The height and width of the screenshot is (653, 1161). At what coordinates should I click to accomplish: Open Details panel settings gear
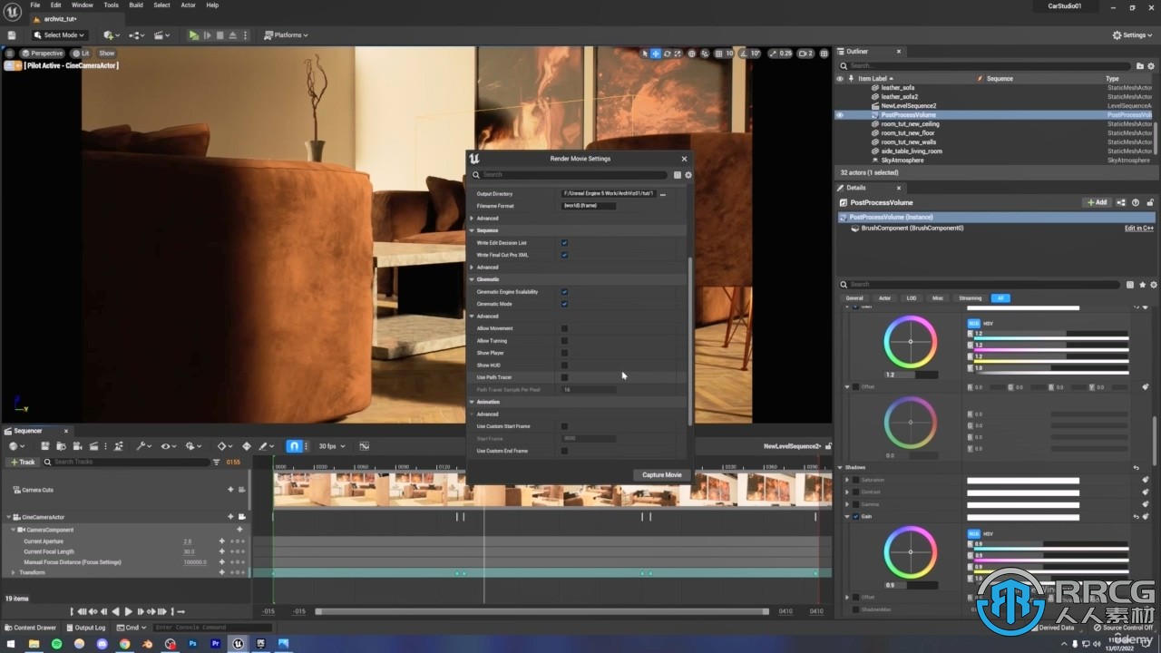(x=1154, y=285)
